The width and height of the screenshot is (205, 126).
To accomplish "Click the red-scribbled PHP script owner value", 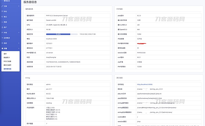I will point(141,43).
